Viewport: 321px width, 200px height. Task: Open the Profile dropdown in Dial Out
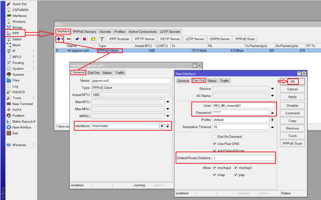[272, 120]
